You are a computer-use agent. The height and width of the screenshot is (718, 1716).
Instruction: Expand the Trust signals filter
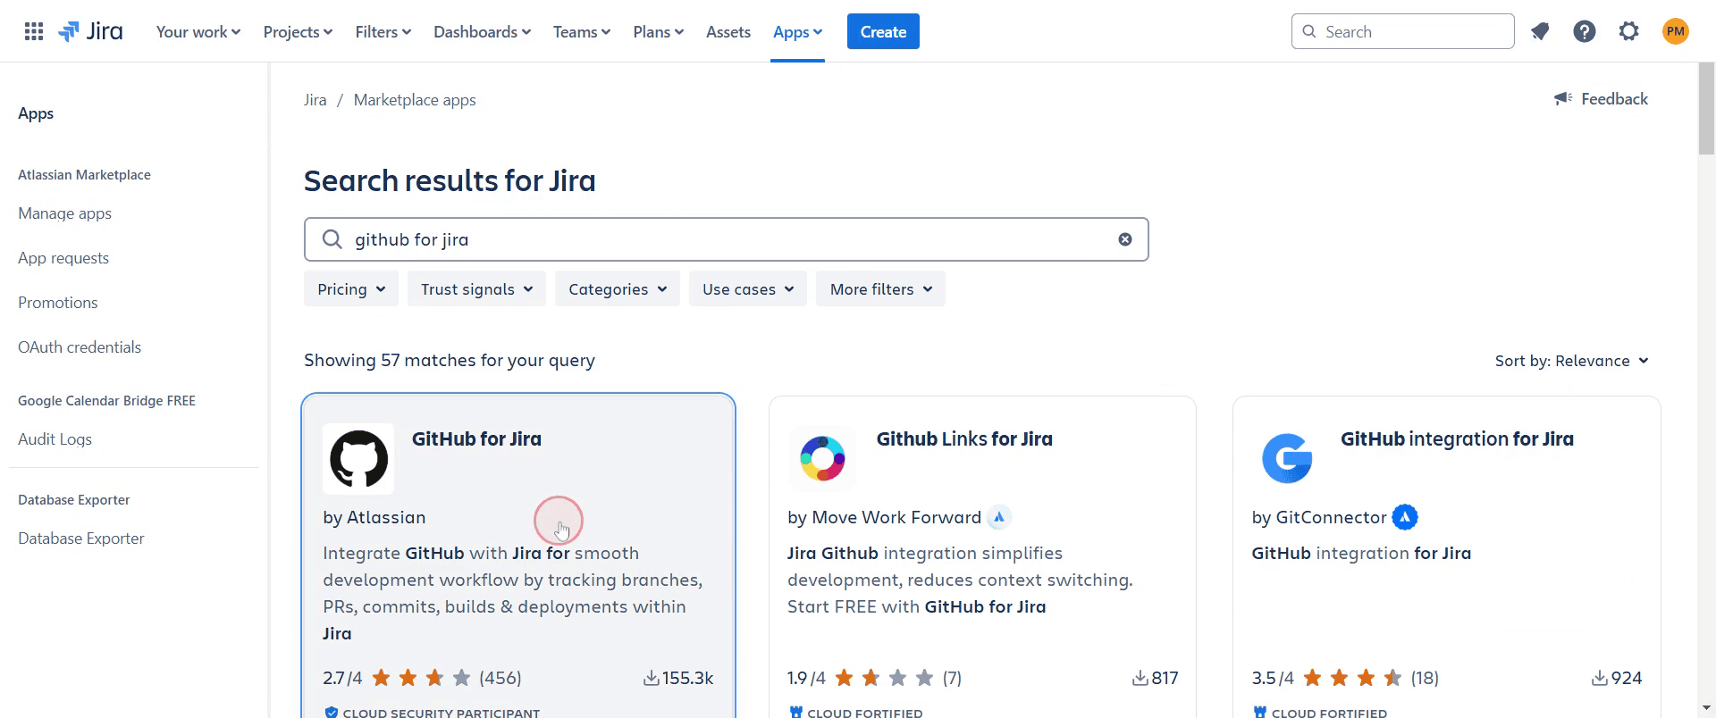pos(476,289)
